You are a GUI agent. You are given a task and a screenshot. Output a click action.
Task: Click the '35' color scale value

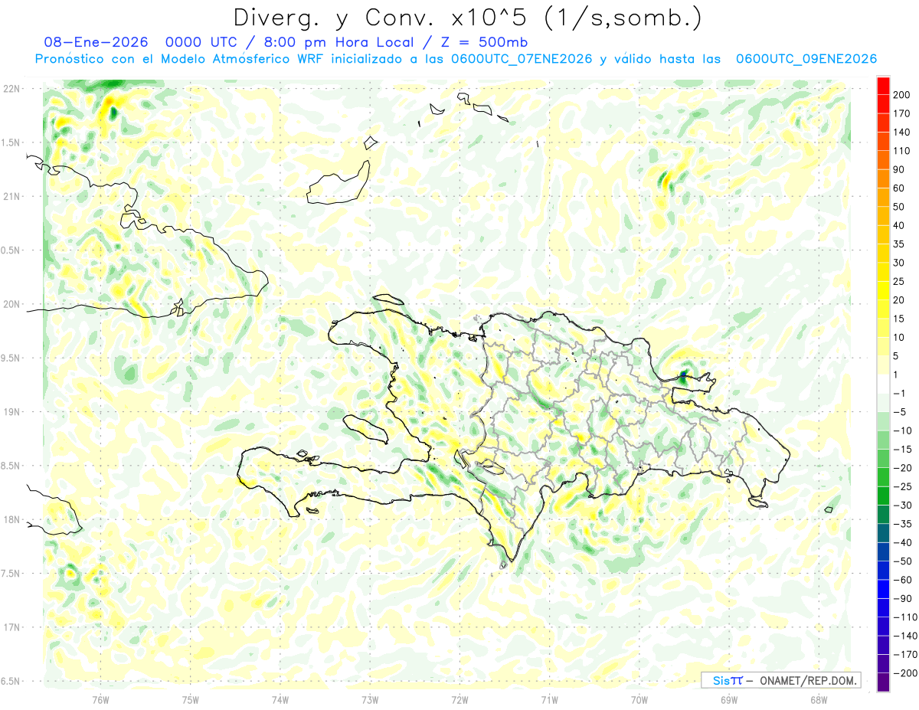(900, 244)
